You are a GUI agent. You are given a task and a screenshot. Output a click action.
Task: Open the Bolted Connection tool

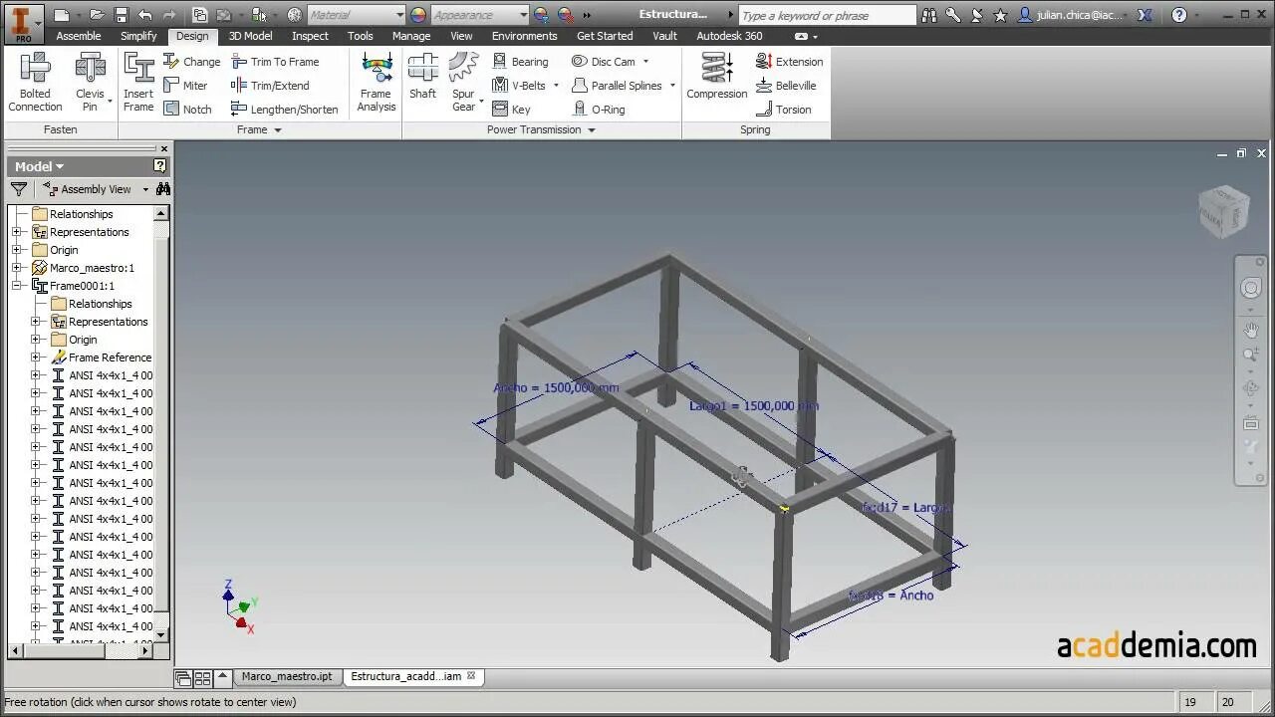pos(35,82)
